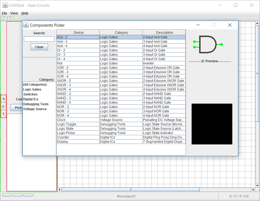This screenshot has height=201, width=260.
Task: Select Switches category filter
Action: 30,94
